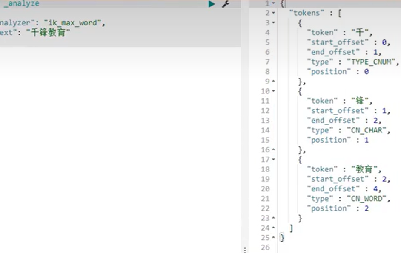Image resolution: width=401 pixels, height=253 pixels.
Task: Fold the closing arrow on line 16
Action: (273, 150)
